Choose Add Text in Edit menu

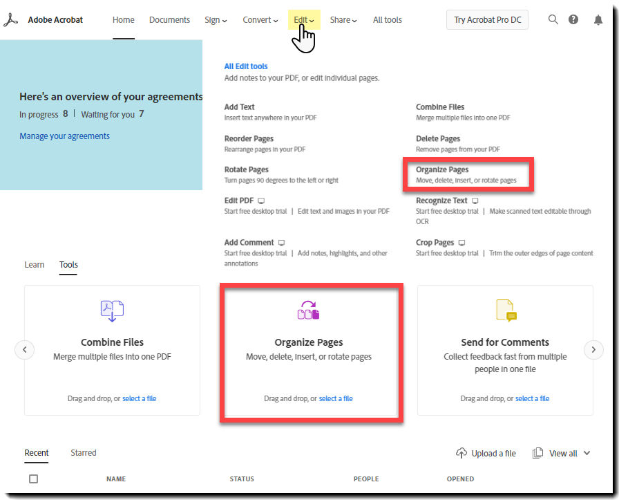point(239,107)
